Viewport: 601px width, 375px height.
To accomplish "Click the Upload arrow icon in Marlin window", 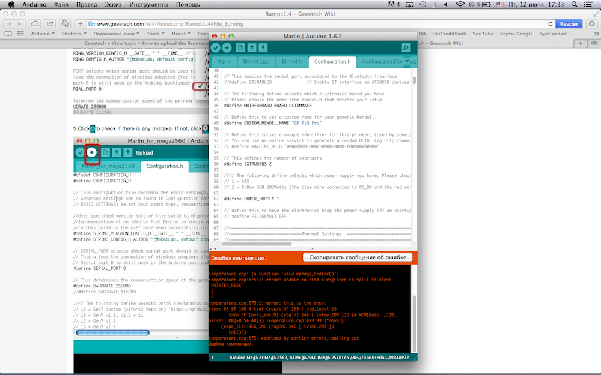I will pyautogui.click(x=227, y=48).
